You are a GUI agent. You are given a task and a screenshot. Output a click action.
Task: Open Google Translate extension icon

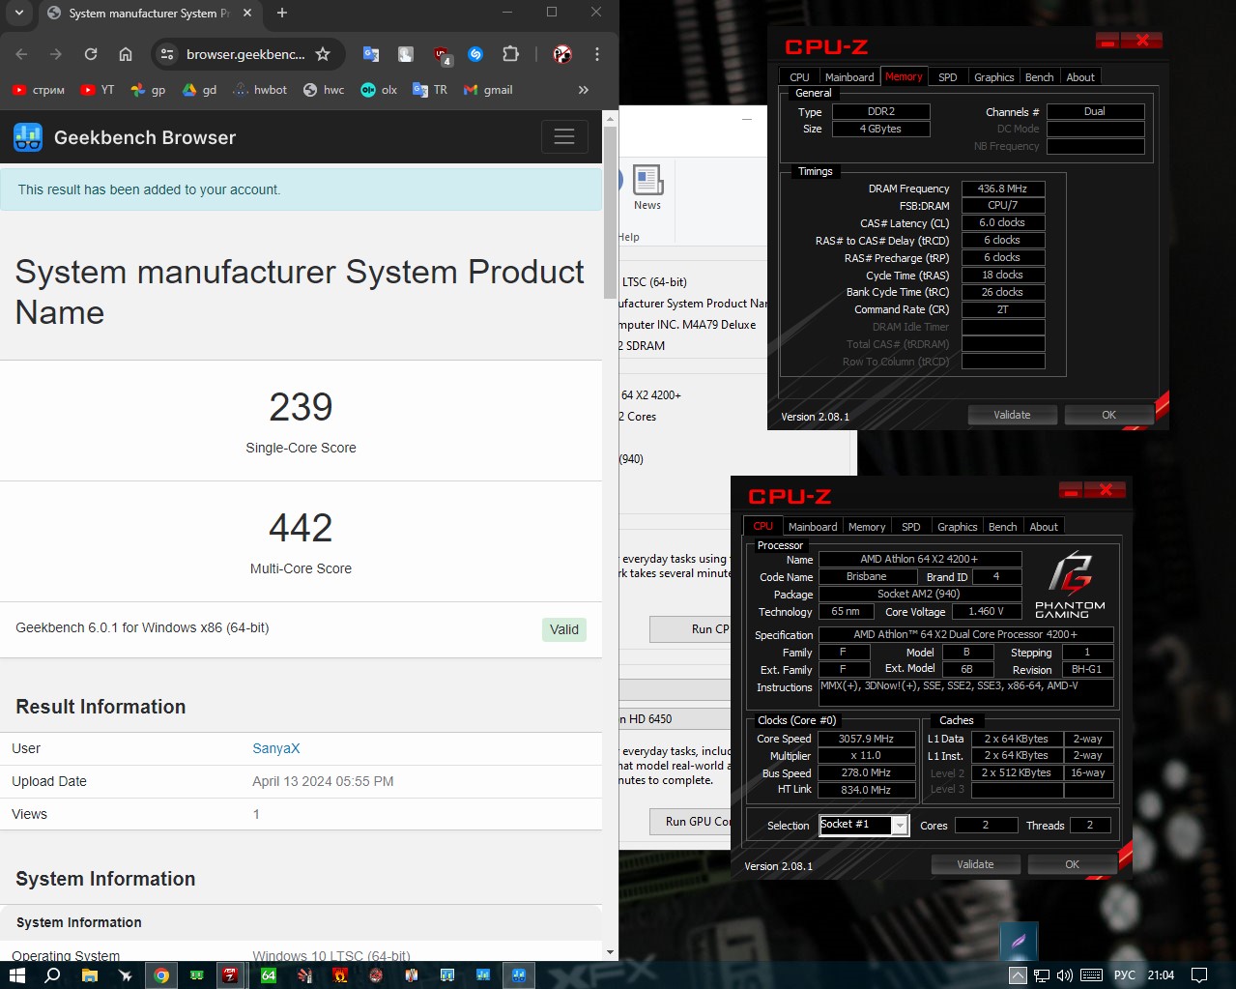click(x=371, y=54)
